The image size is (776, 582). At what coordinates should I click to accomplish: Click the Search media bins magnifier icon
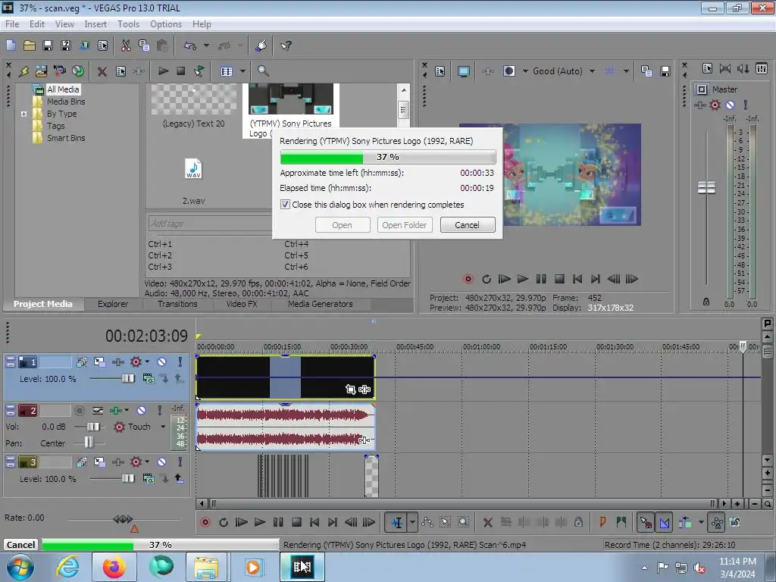[263, 71]
